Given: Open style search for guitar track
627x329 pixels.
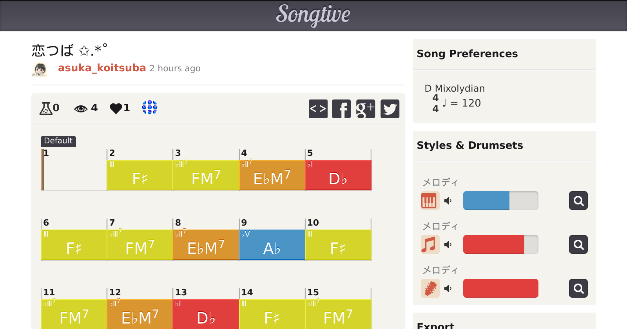Looking at the screenshot, I should 578,289.
